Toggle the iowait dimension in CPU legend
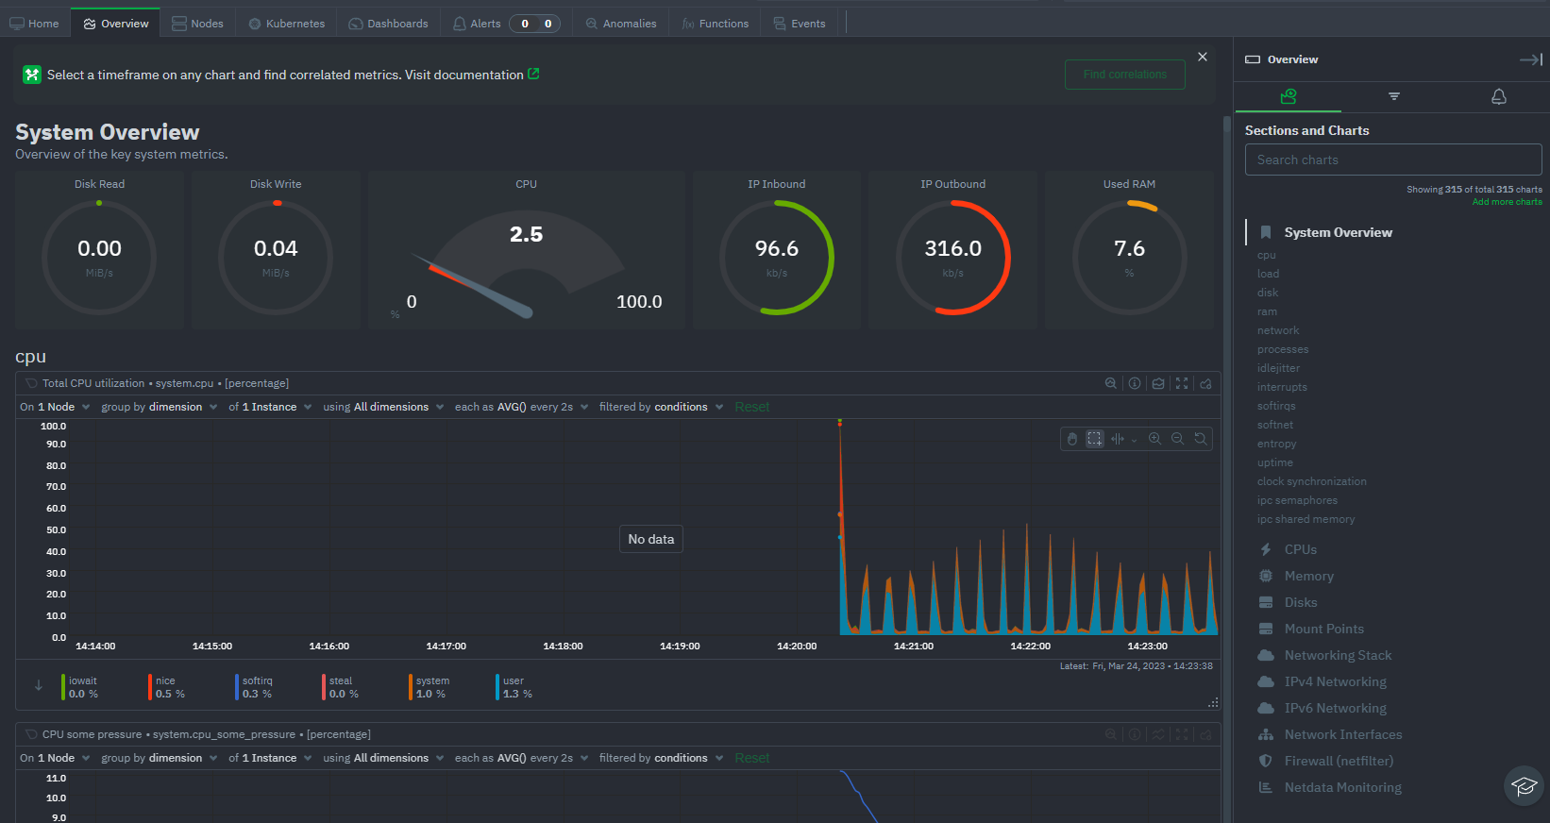This screenshot has height=823, width=1550. pos(82,687)
